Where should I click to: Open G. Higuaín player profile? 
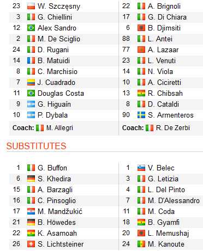tap(54, 105)
